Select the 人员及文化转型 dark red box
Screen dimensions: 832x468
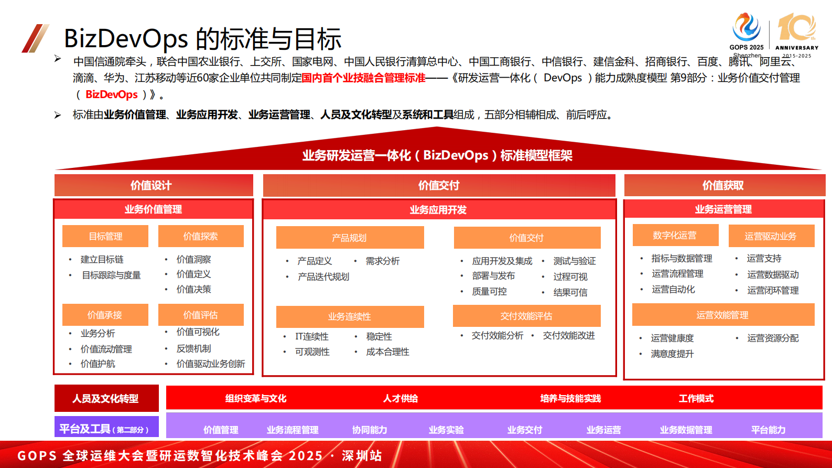tap(106, 398)
